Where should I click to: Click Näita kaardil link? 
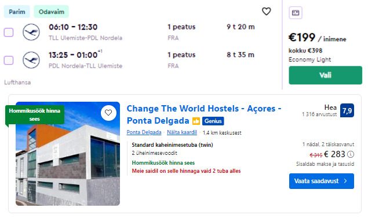182,132
